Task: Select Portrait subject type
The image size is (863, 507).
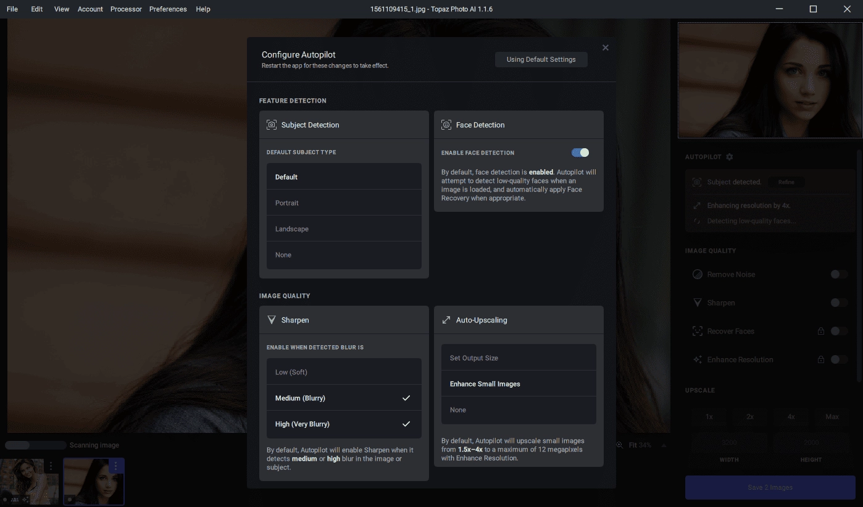Action: 344,203
